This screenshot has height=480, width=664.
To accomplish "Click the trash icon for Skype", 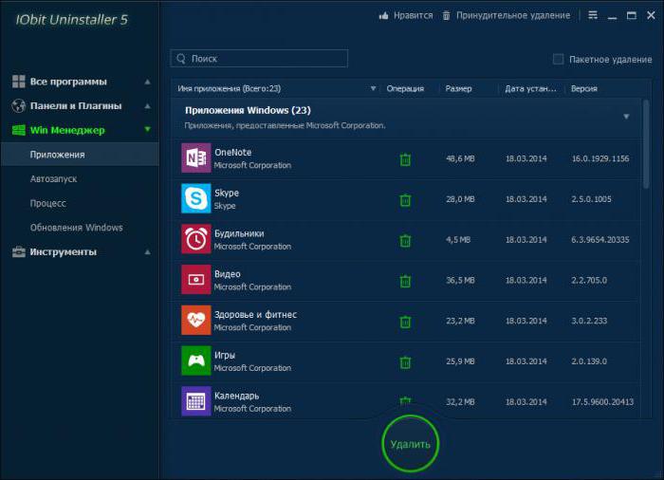I will click(405, 200).
